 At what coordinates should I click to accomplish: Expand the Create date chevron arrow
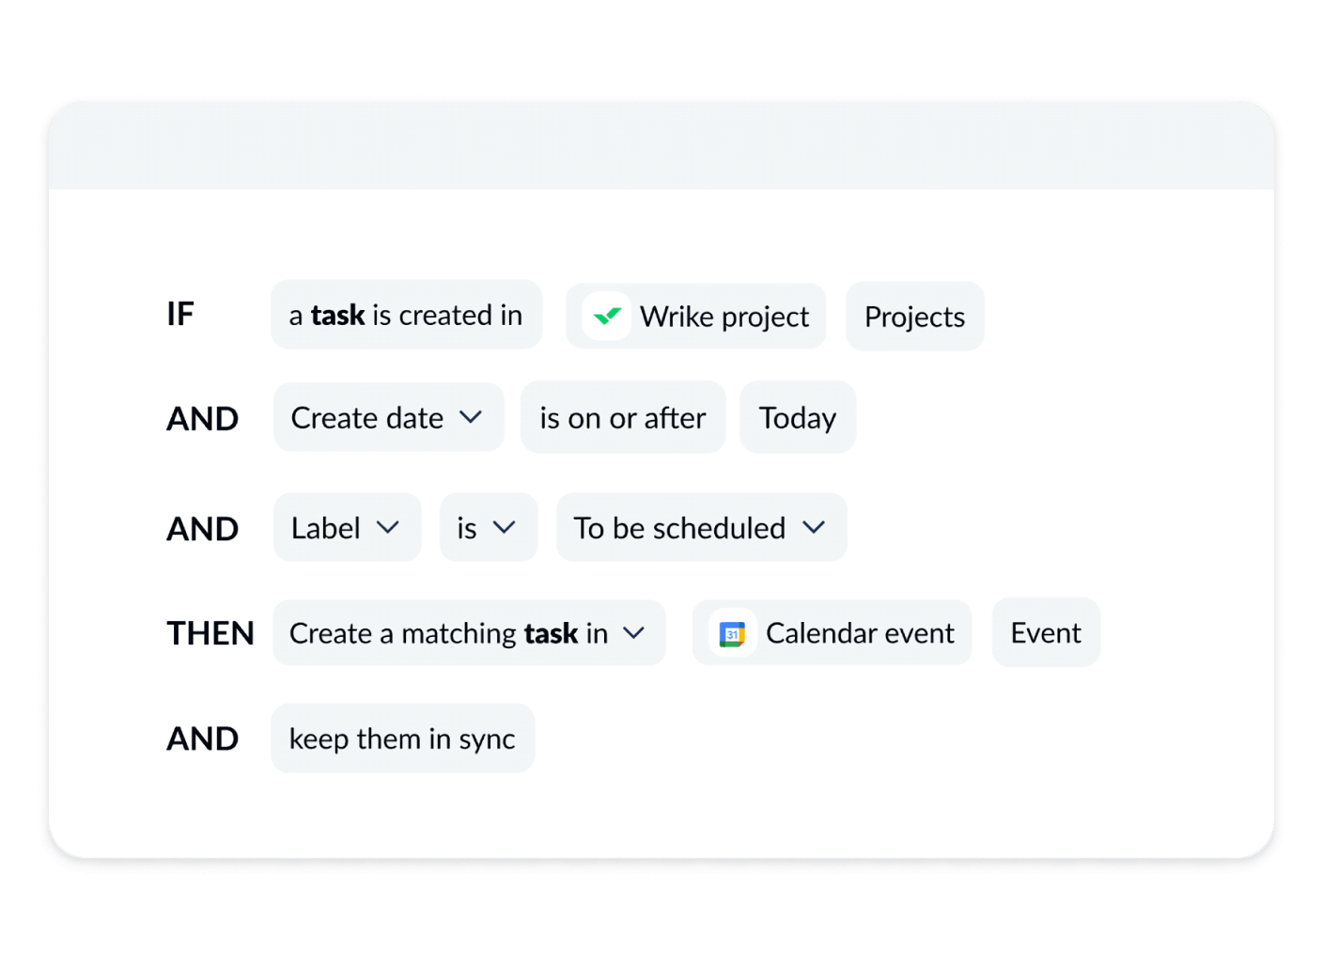pyautogui.click(x=471, y=417)
